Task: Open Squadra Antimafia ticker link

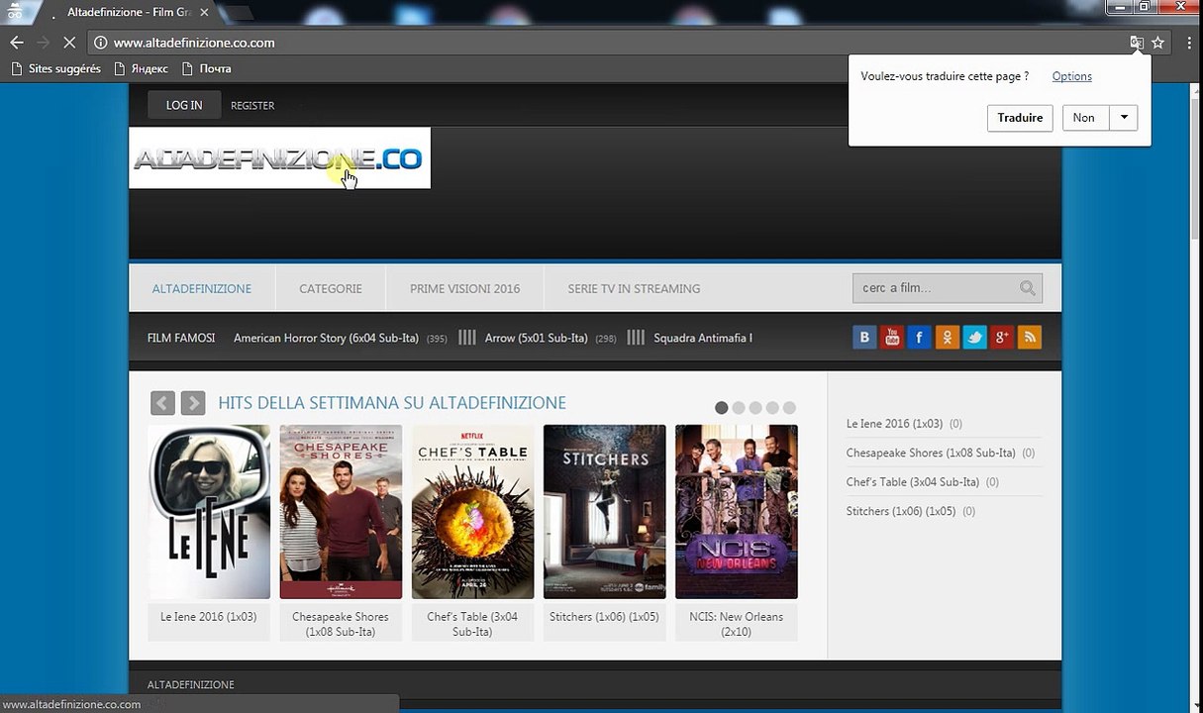Action: [702, 338]
